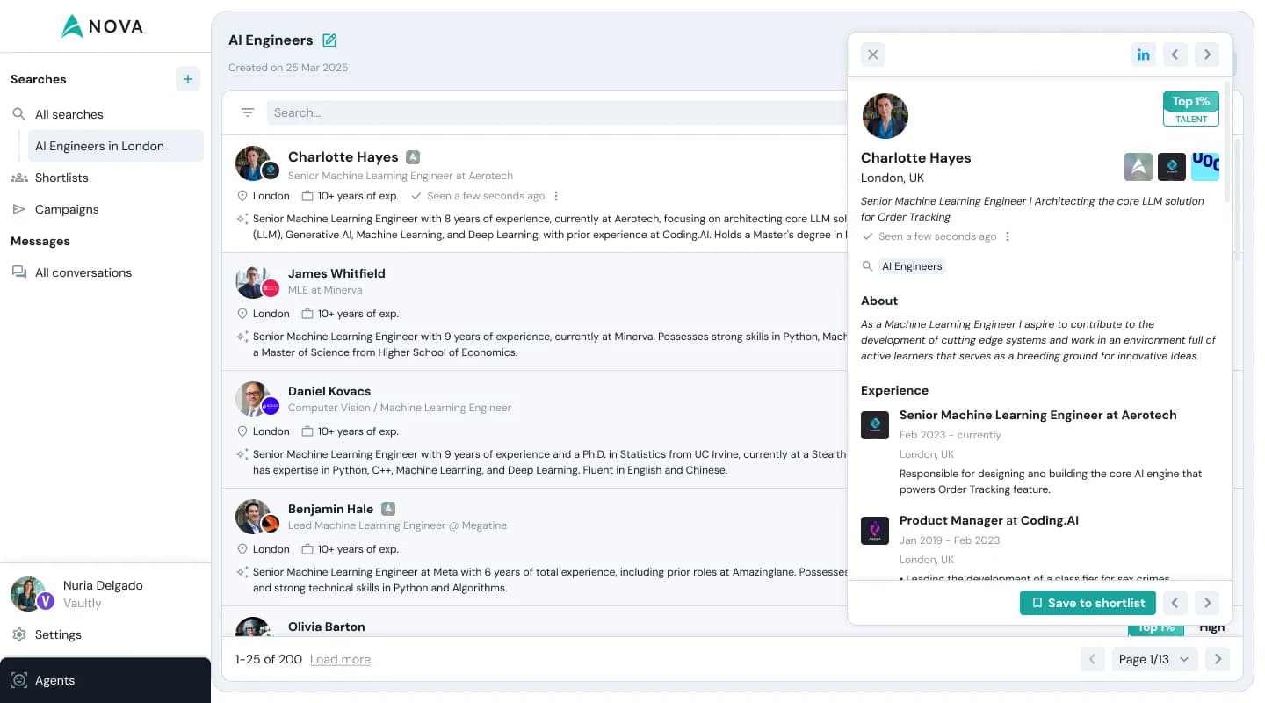Save Charlotte Hayes to shortlist
The height and width of the screenshot is (703, 1265).
point(1088,603)
